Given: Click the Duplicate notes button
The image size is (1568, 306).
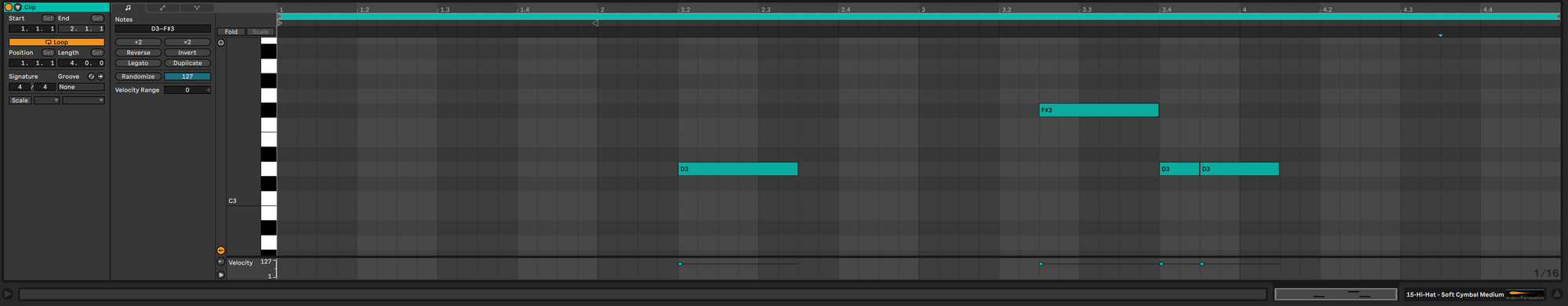Looking at the screenshot, I should coord(187,63).
